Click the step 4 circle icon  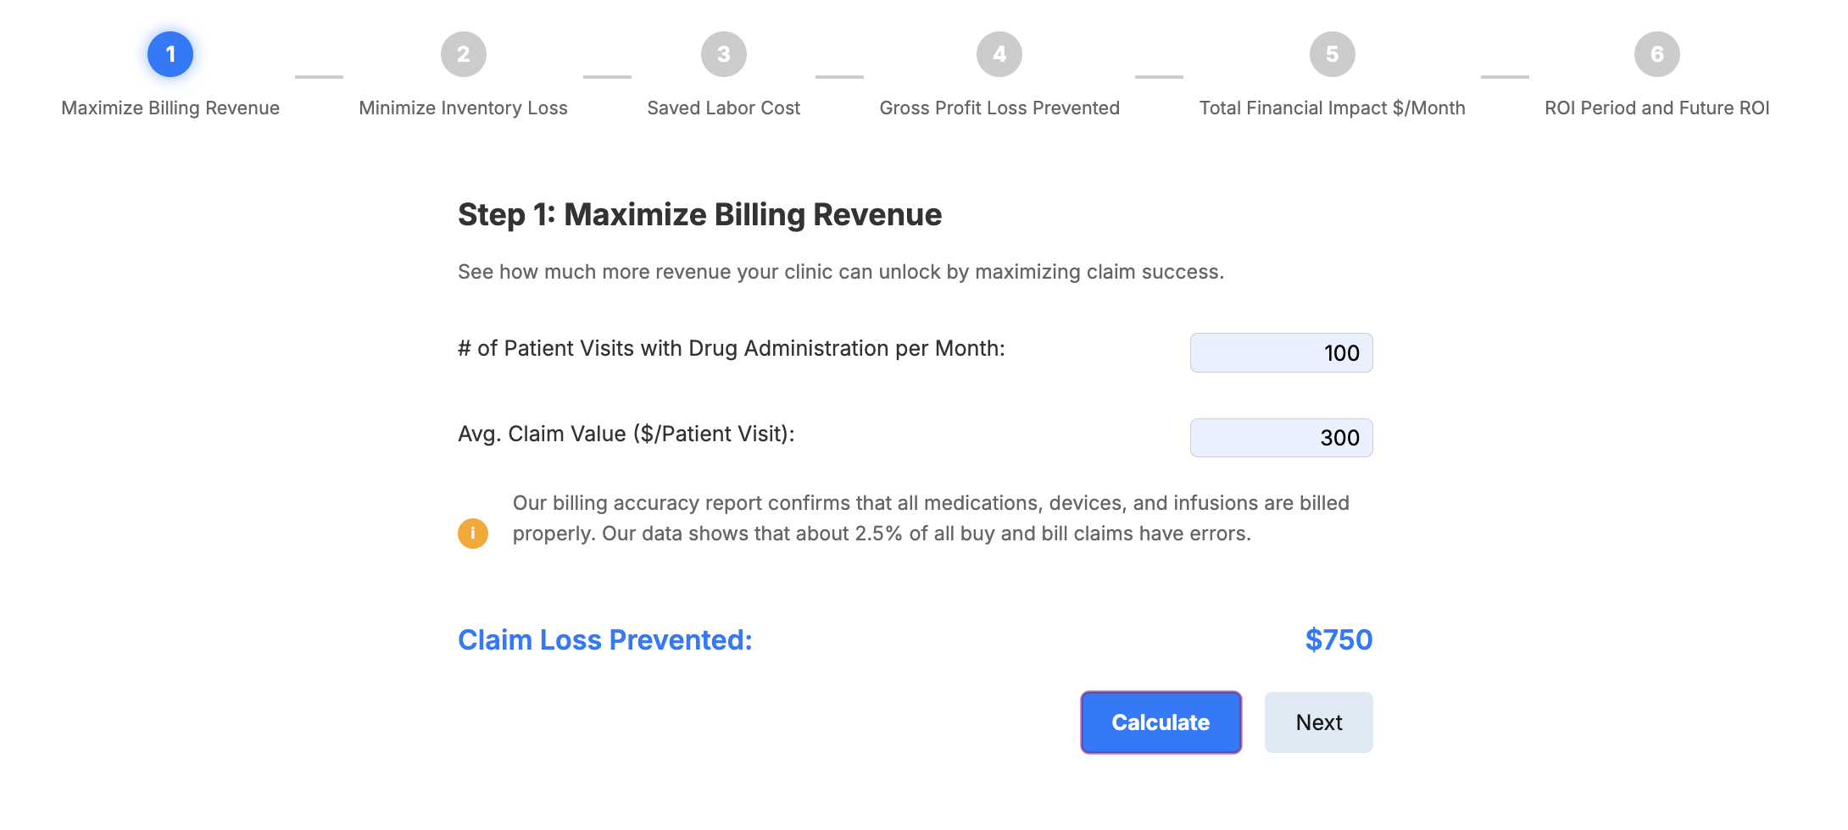999,54
